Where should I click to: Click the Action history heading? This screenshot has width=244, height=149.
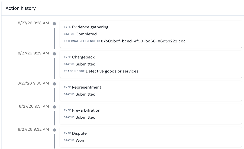(21, 8)
